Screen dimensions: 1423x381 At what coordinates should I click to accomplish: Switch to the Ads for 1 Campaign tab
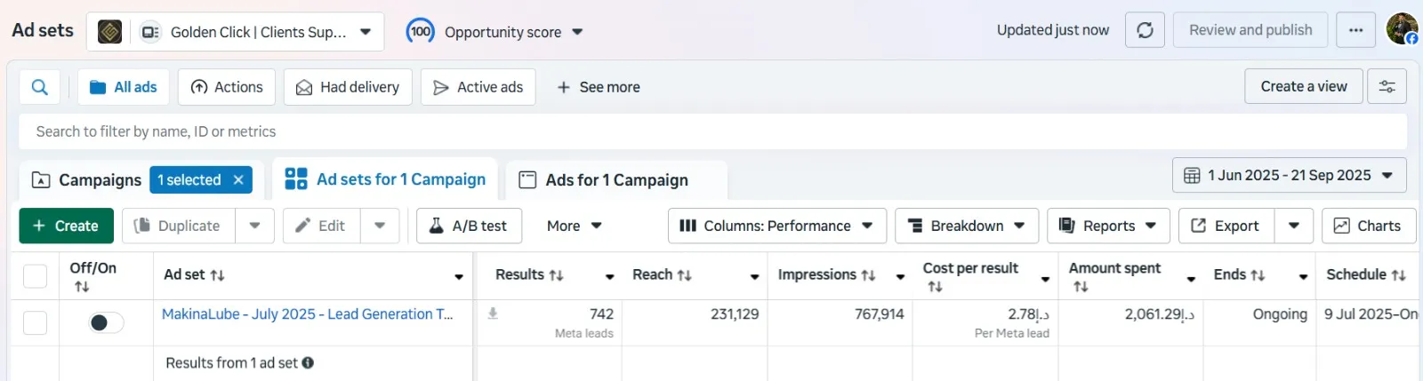pyautogui.click(x=615, y=179)
